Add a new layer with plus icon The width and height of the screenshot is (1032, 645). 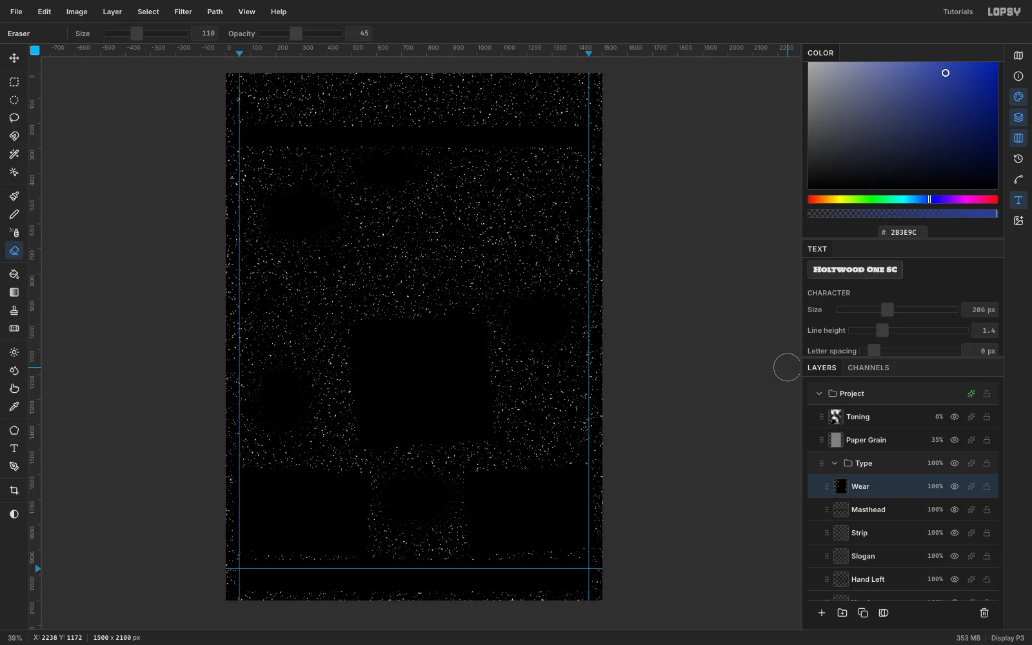pyautogui.click(x=822, y=613)
